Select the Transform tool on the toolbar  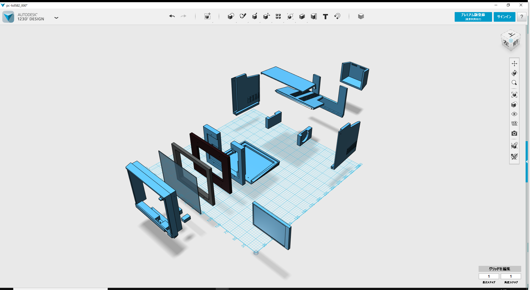(208, 16)
